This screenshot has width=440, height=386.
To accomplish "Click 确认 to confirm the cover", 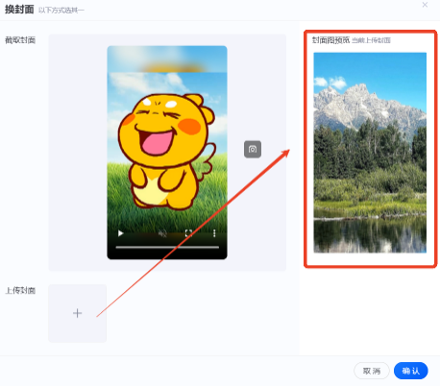I will [x=411, y=371].
